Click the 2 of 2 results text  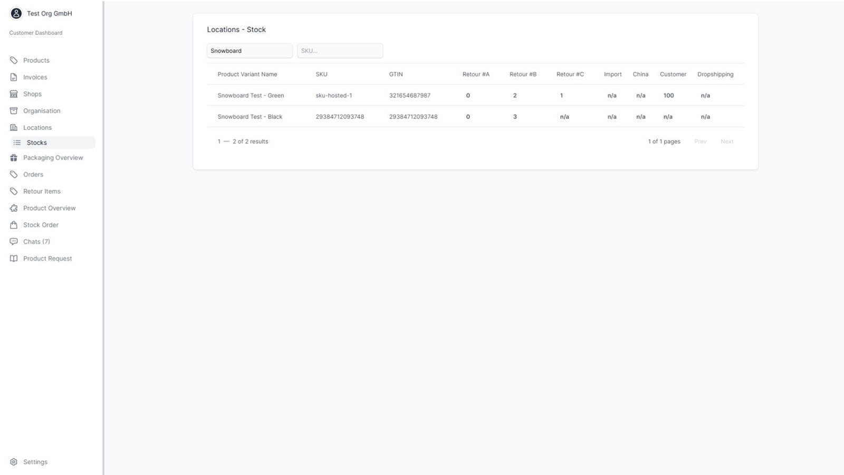coord(250,141)
